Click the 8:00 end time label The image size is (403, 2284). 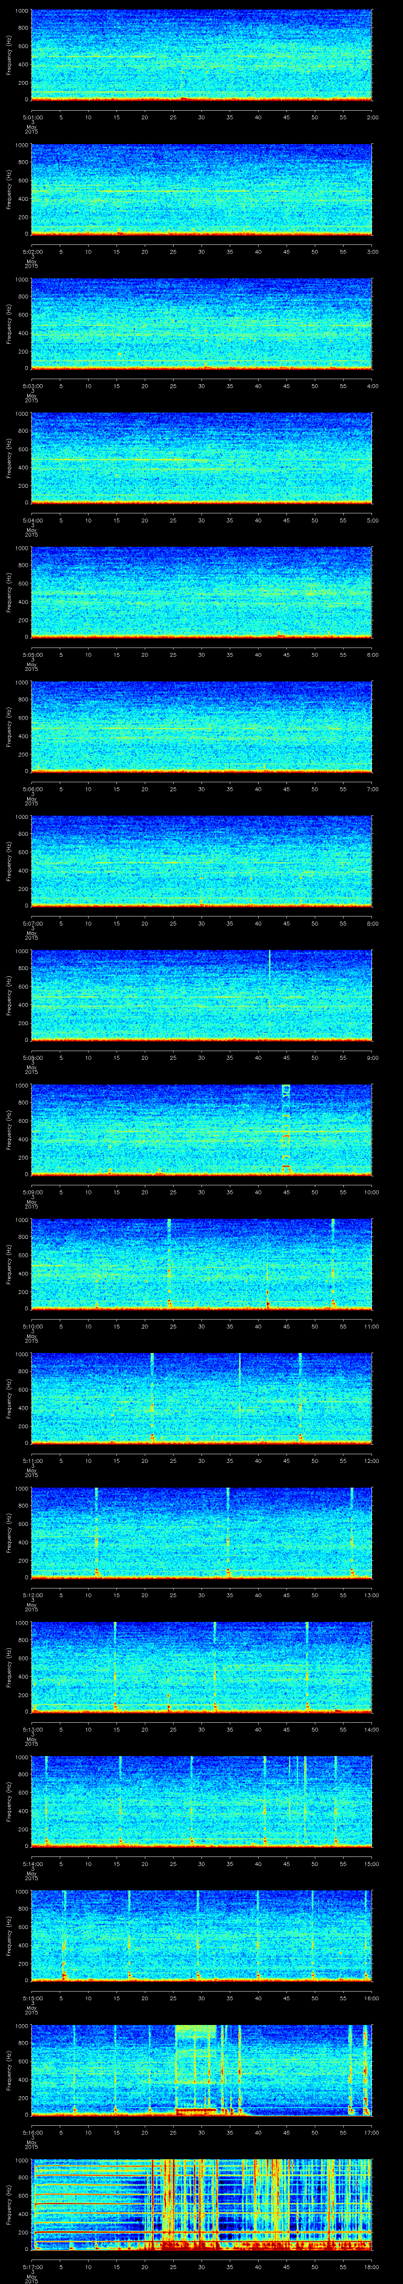372,924
